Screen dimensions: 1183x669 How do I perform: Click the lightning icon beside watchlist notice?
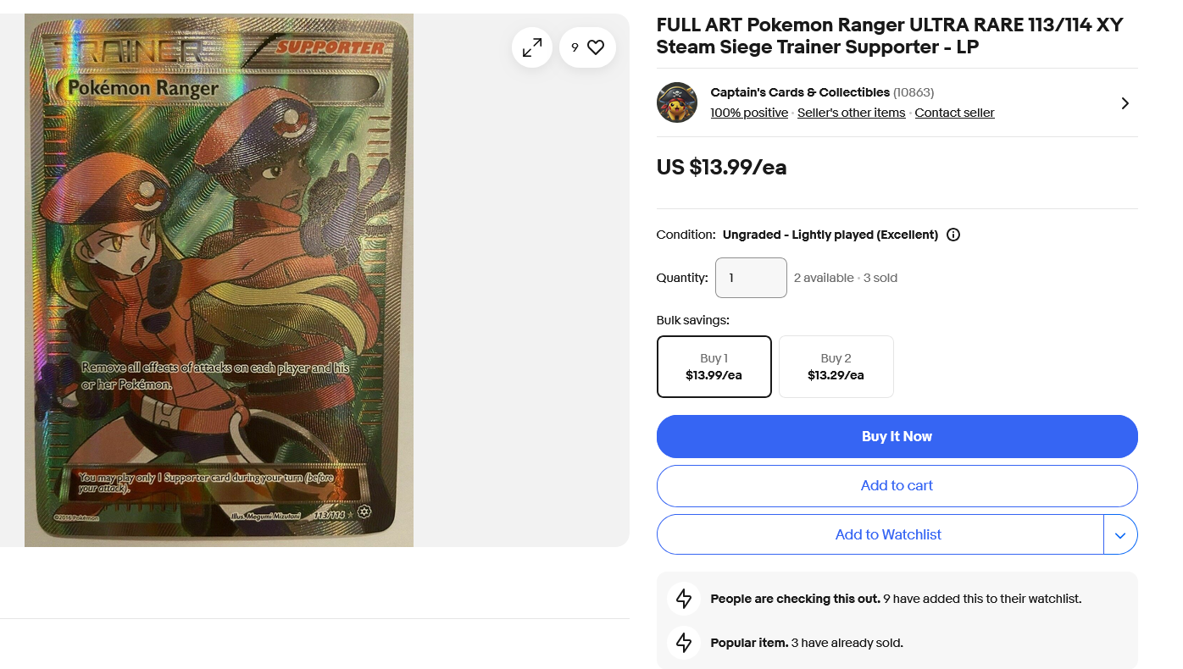pos(684,599)
